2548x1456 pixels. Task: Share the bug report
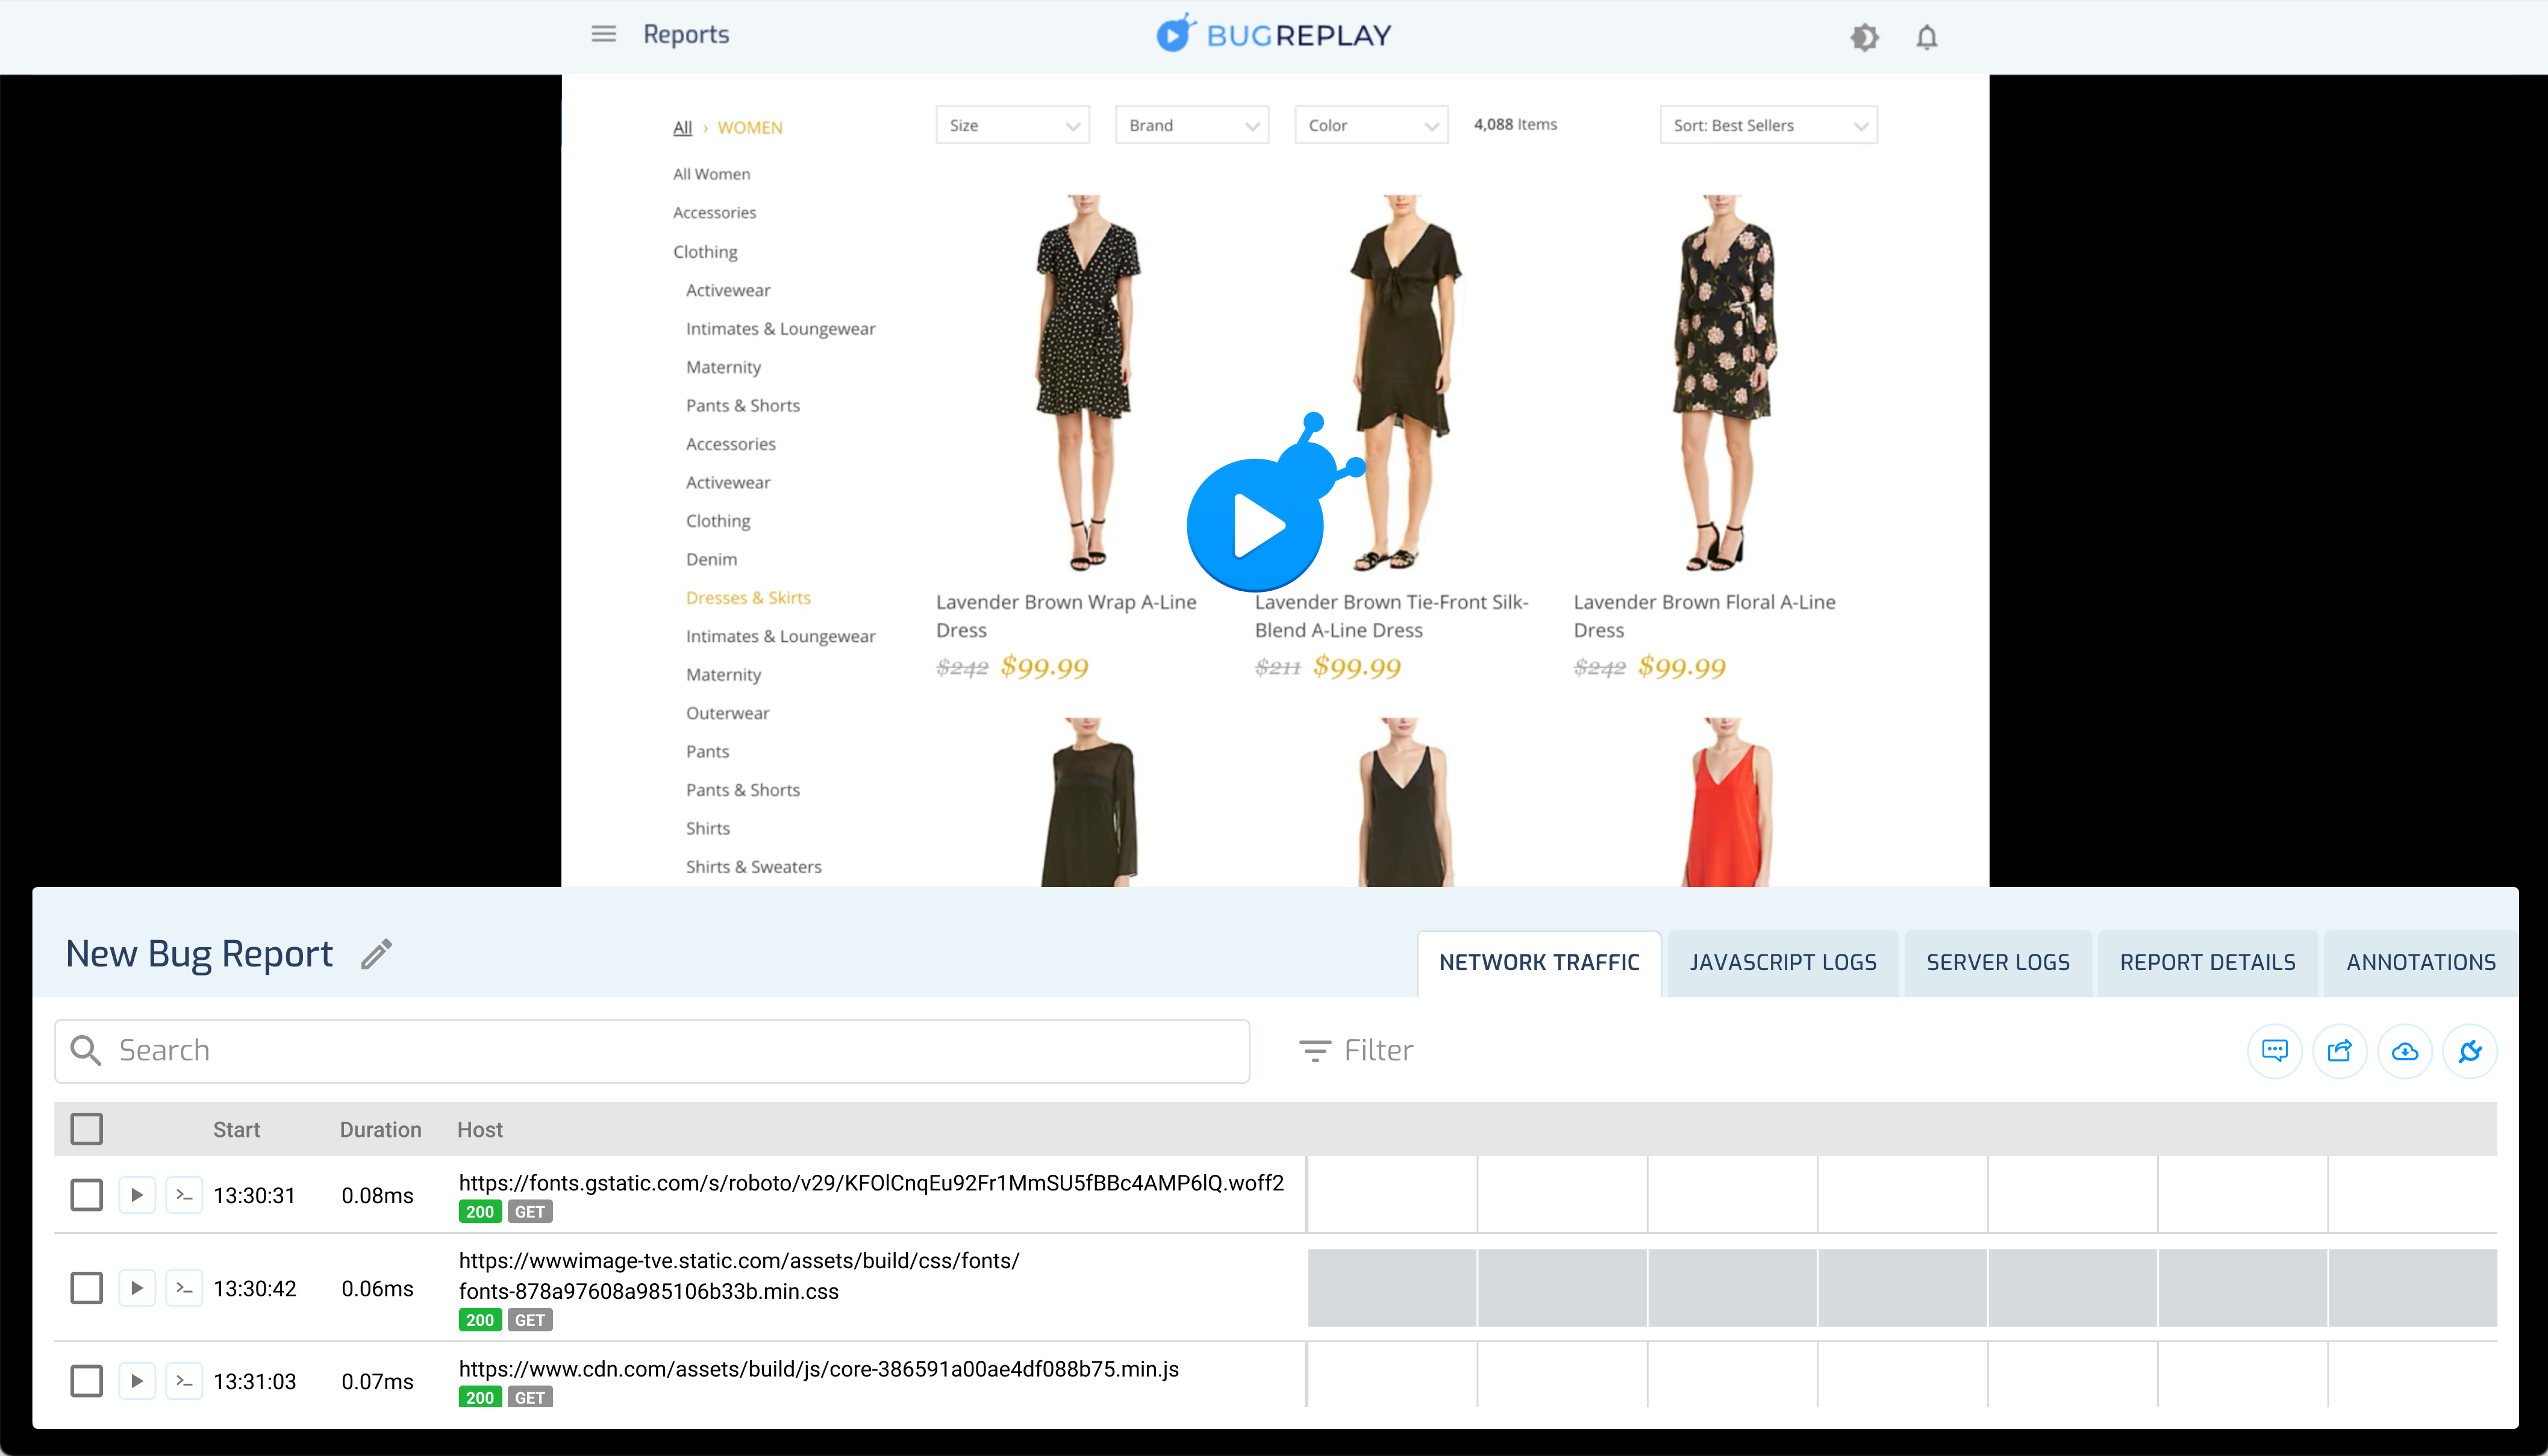(2340, 1050)
